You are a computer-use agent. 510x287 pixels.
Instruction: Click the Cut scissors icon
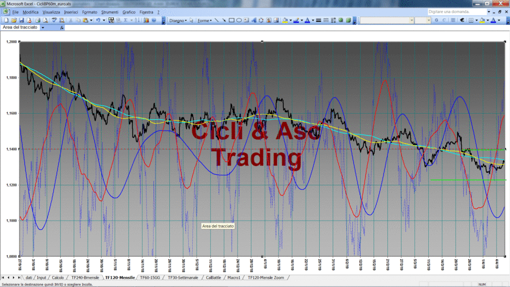point(71,20)
